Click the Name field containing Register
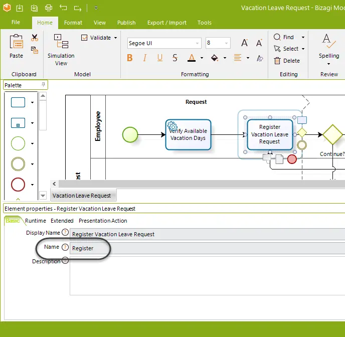Image resolution: width=345 pixels, height=337 pixels. [207, 248]
